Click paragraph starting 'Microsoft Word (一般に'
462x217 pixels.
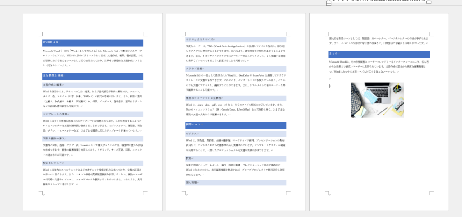click(93, 58)
